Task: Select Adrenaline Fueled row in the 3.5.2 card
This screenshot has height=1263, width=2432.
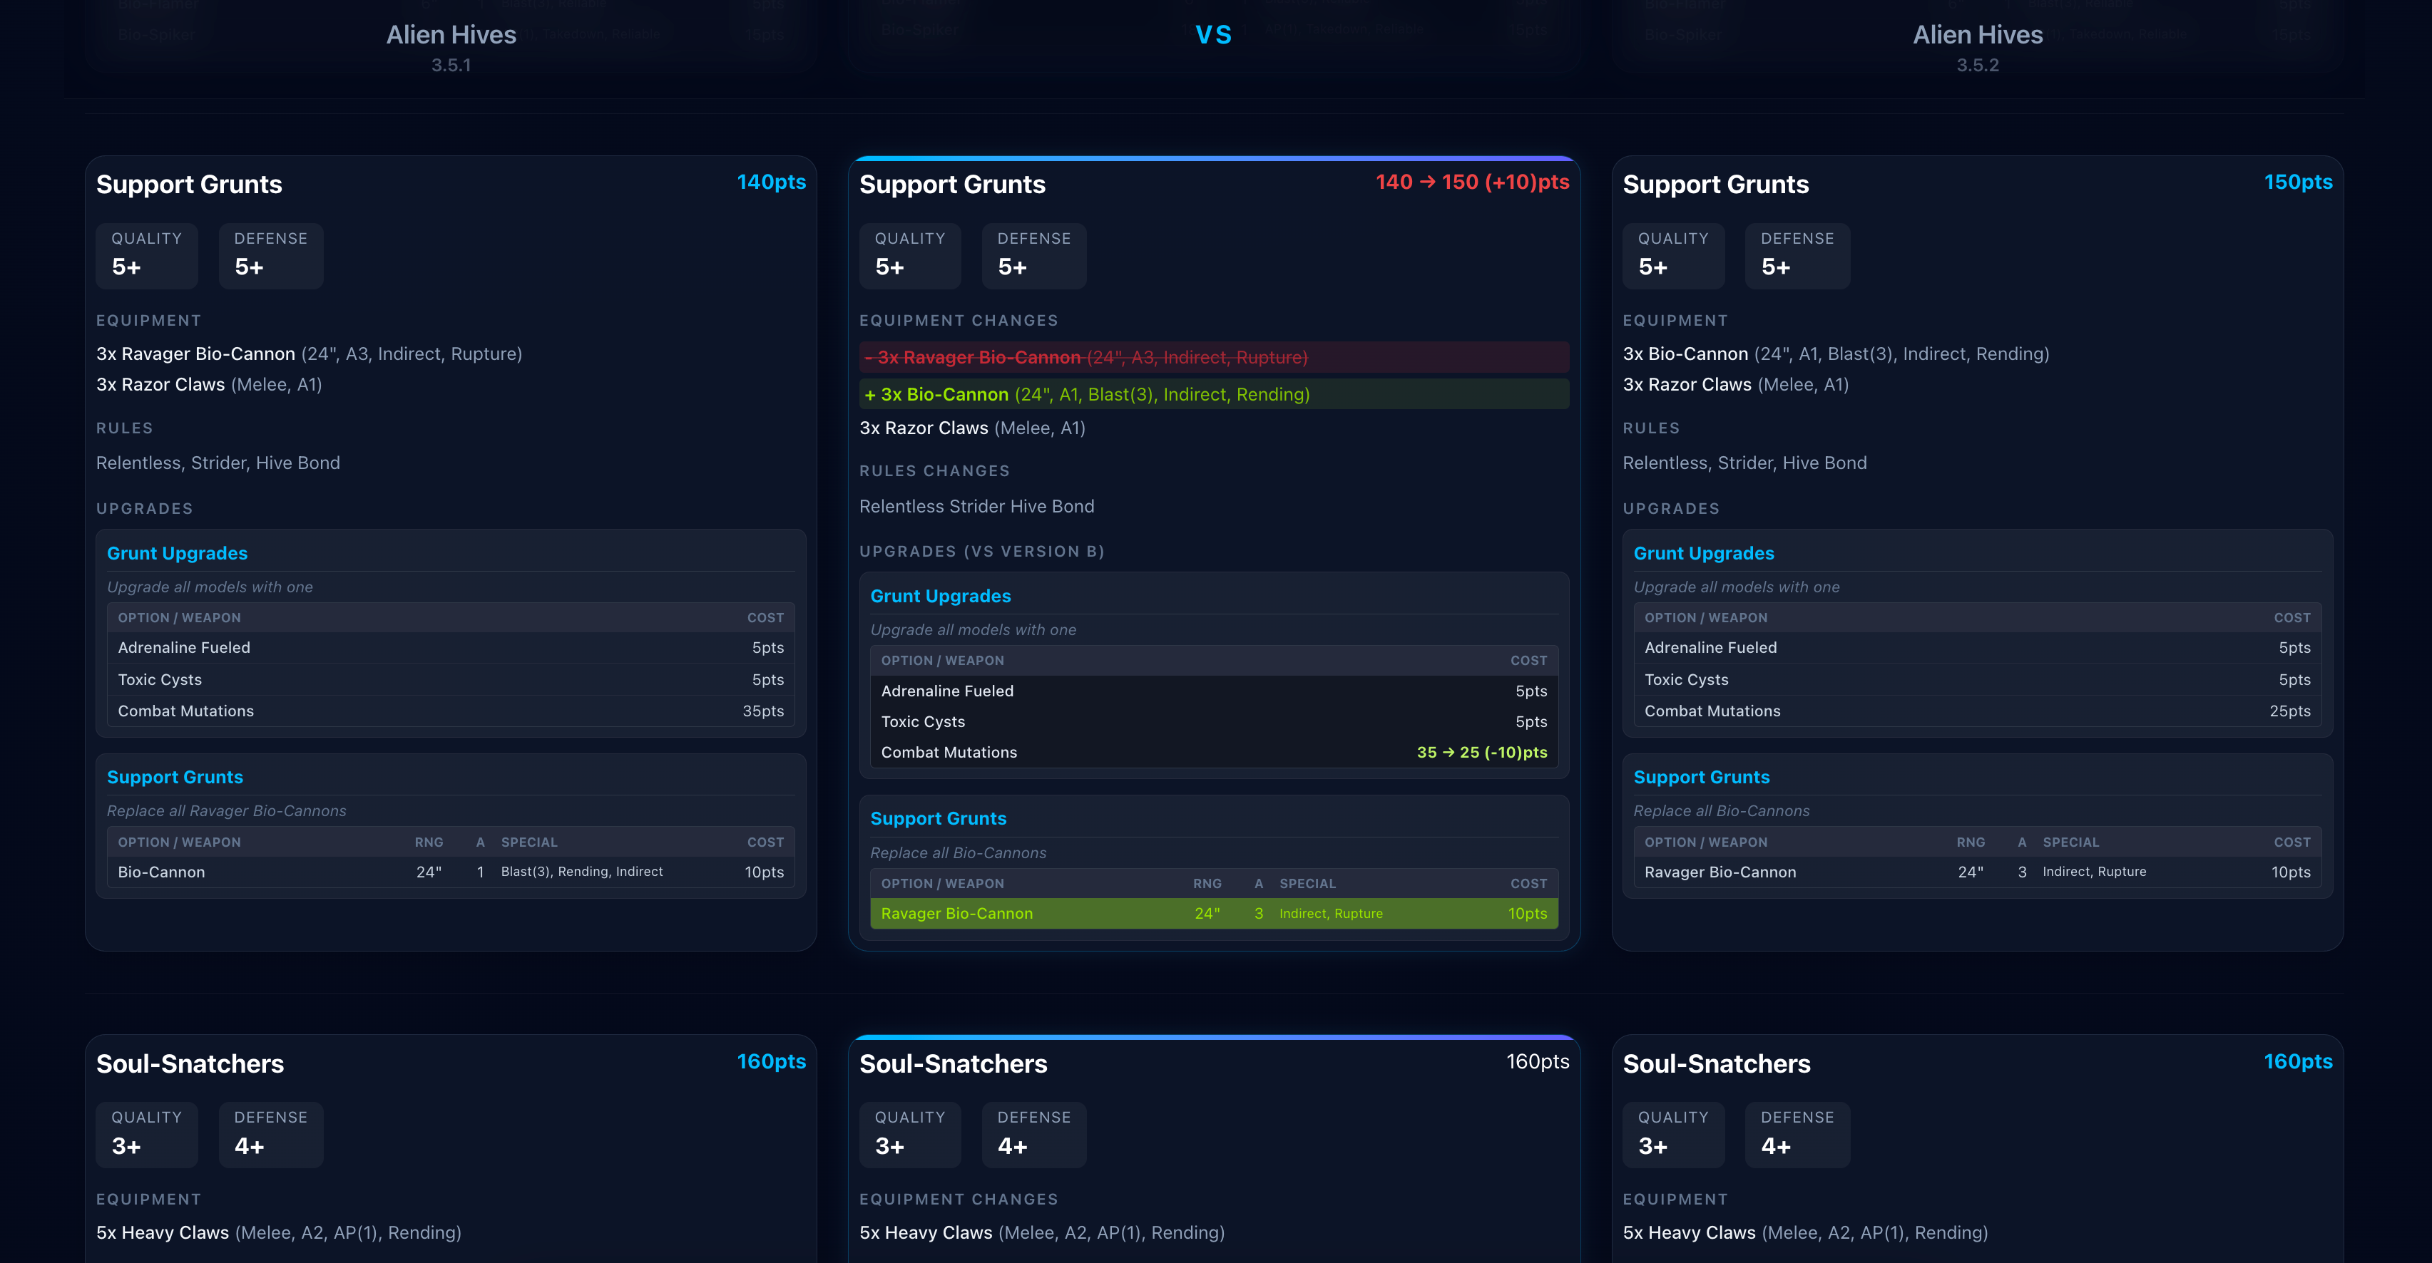Action: click(x=1977, y=648)
